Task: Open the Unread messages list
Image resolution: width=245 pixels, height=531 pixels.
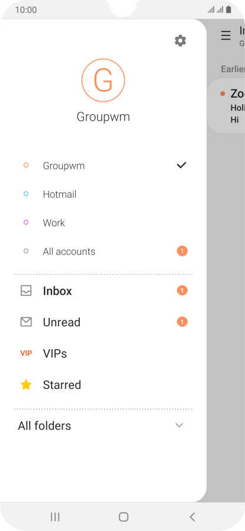Action: (x=103, y=322)
